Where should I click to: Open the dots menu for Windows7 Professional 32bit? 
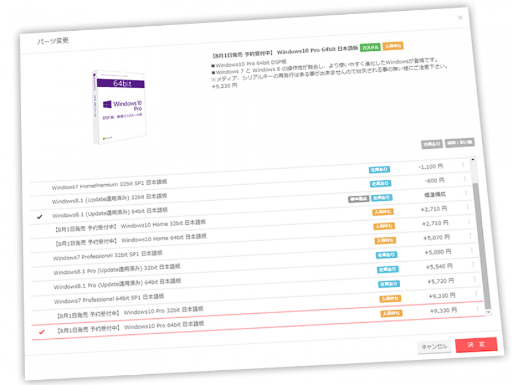(470, 236)
